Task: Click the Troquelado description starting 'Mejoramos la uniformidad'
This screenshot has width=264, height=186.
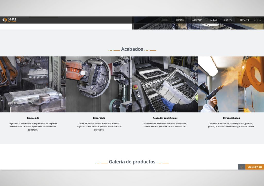Action: (33, 127)
